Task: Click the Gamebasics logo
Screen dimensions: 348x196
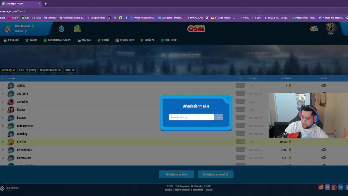Action: tap(10, 188)
